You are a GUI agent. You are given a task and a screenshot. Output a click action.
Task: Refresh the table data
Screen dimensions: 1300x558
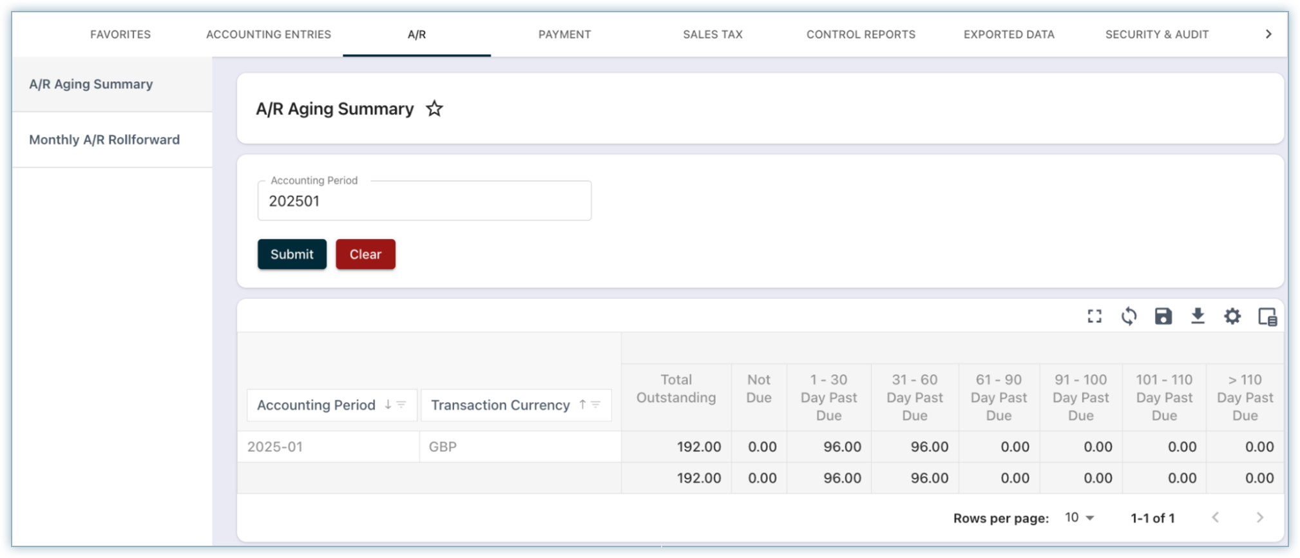tap(1129, 316)
